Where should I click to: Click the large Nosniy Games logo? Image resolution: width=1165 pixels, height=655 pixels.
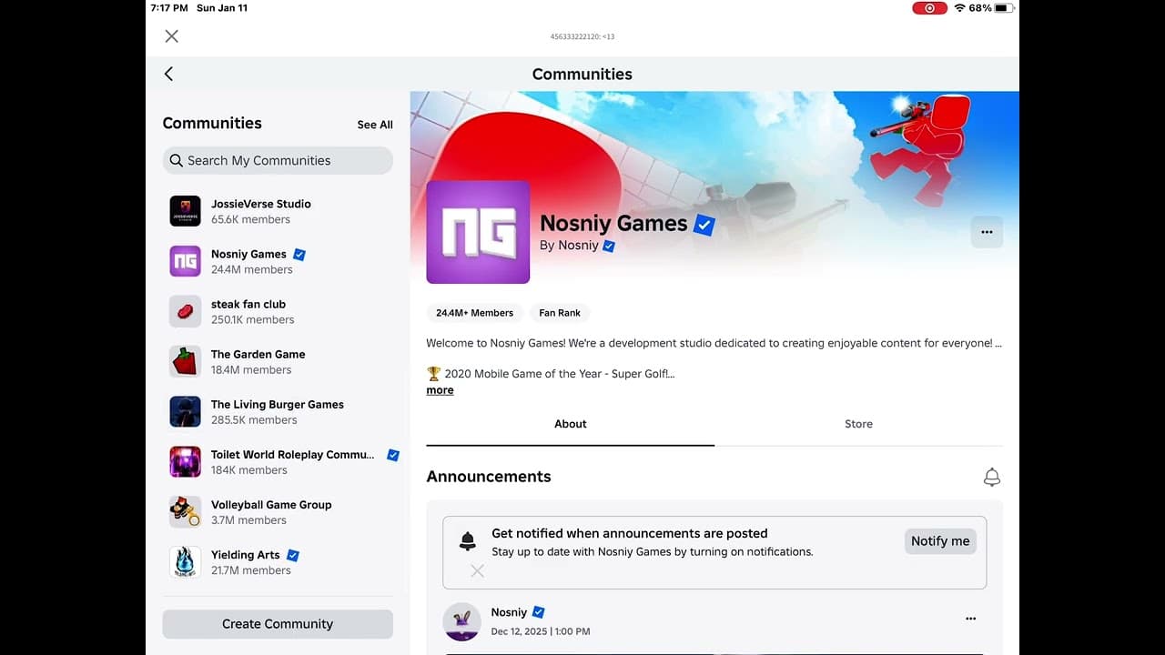pyautogui.click(x=478, y=232)
